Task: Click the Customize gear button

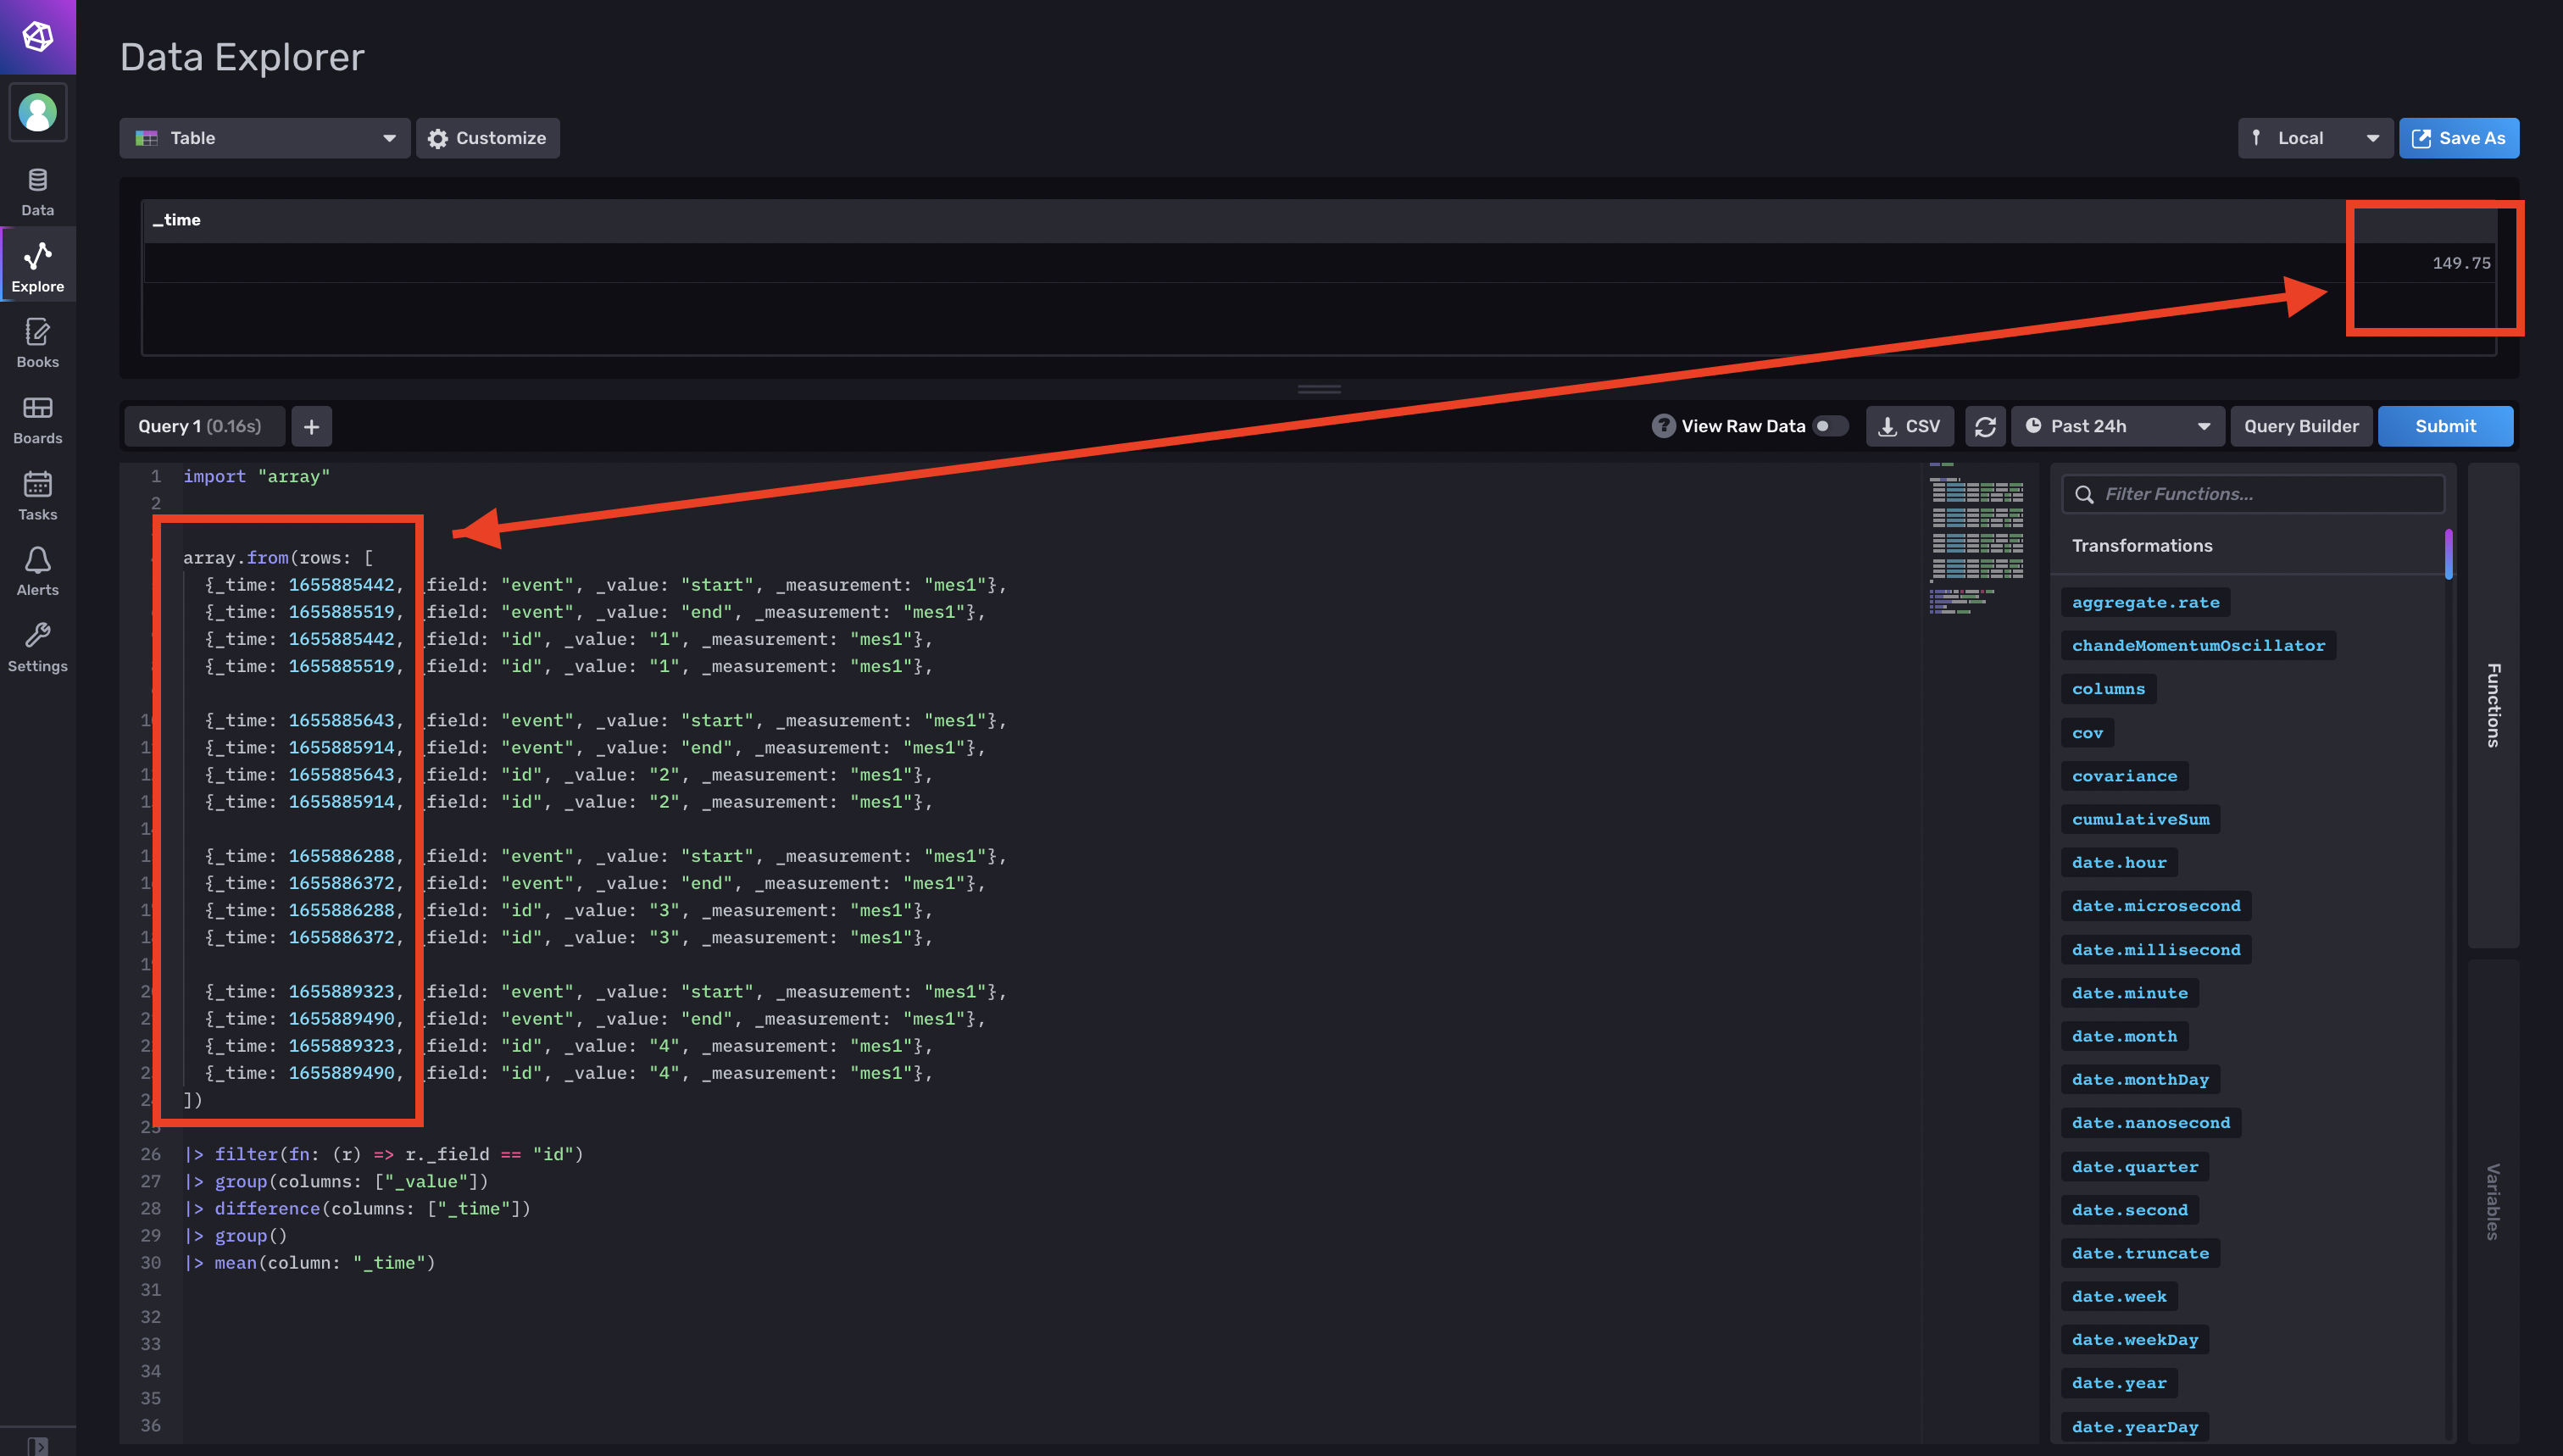Action: (487, 138)
